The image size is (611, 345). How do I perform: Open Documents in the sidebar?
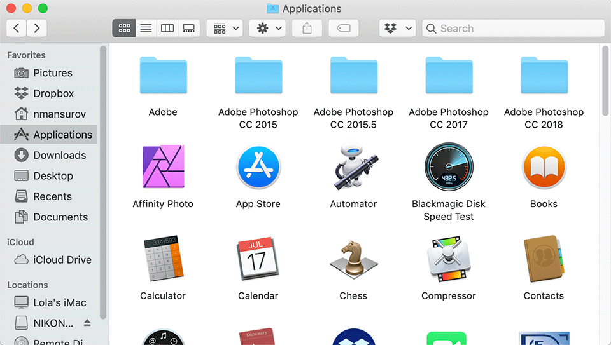coord(49,217)
